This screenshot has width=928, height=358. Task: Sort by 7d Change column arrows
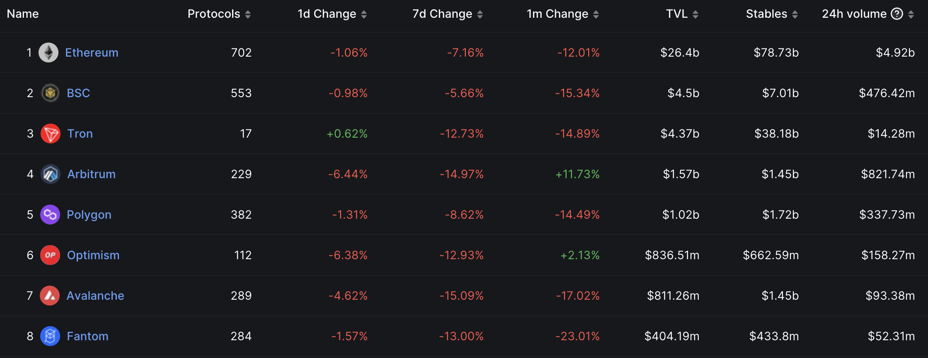coord(480,14)
